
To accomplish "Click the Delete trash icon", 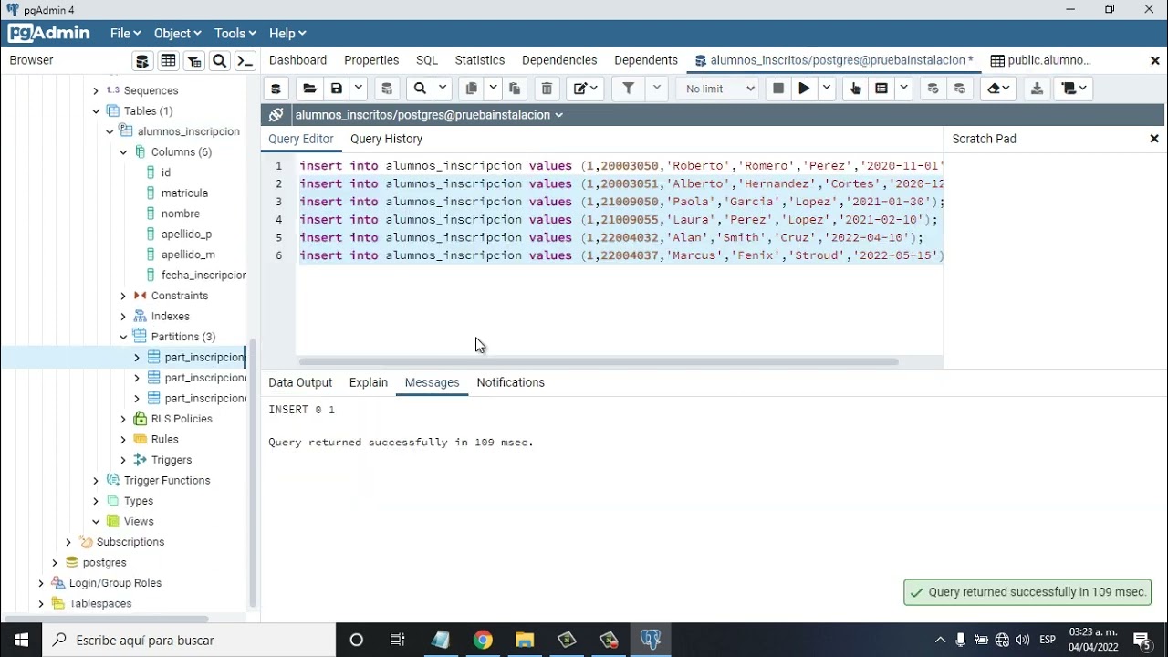I will [x=547, y=89].
